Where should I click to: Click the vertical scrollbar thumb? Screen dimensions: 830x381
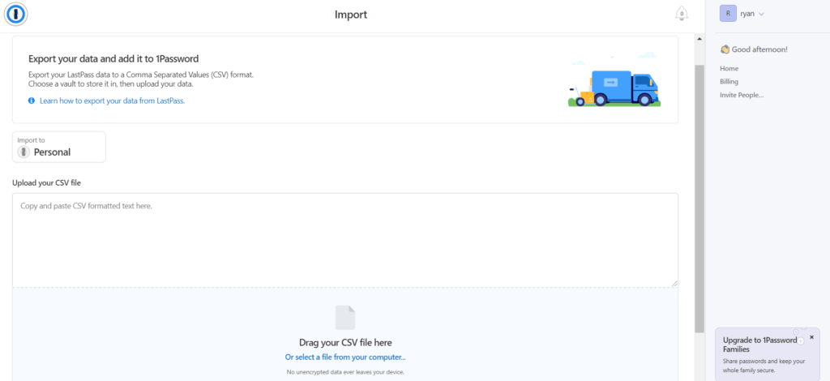pyautogui.click(x=700, y=199)
